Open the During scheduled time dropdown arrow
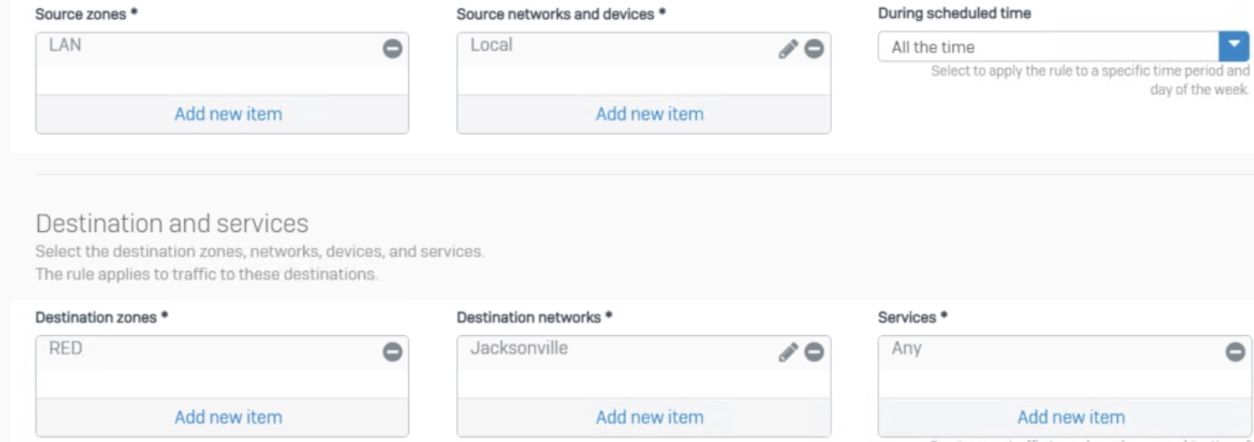Viewport: 1254px width, 442px height. pos(1233,46)
